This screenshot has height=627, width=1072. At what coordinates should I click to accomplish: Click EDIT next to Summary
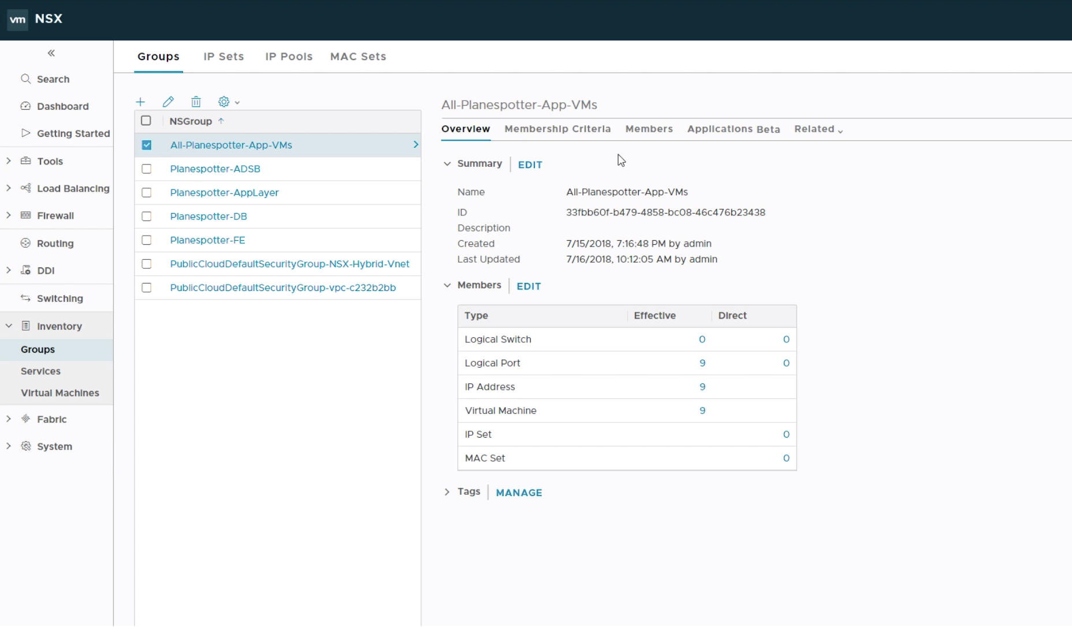[x=530, y=165]
